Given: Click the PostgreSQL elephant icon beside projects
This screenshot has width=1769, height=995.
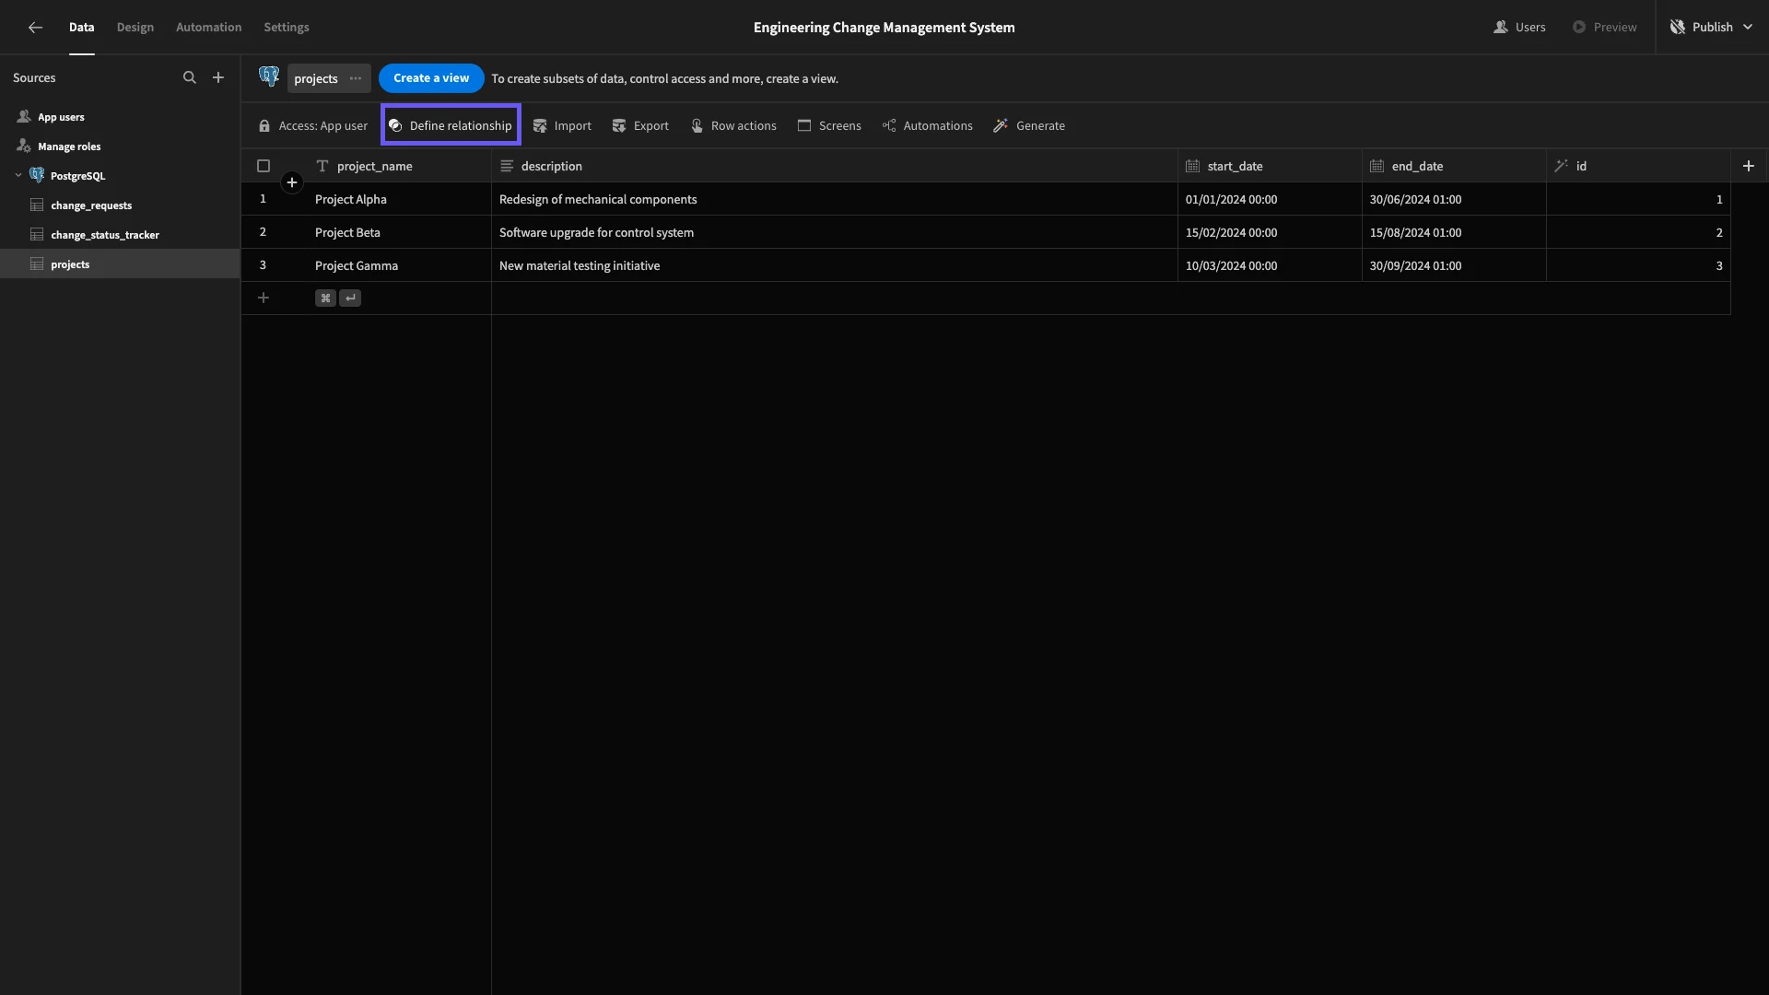Looking at the screenshot, I should [269, 77].
